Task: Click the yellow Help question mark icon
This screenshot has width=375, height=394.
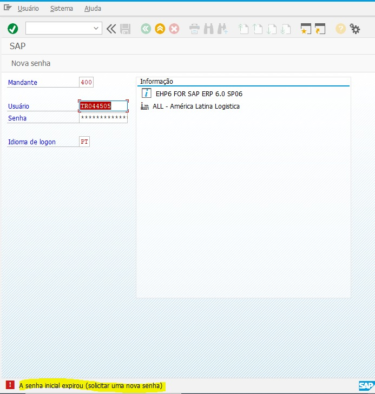Action: pyautogui.click(x=340, y=29)
